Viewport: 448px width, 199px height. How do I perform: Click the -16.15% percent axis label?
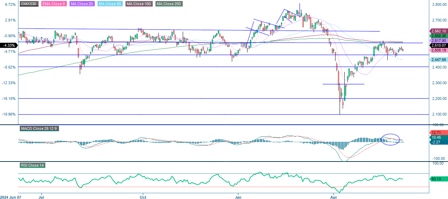click(8, 98)
